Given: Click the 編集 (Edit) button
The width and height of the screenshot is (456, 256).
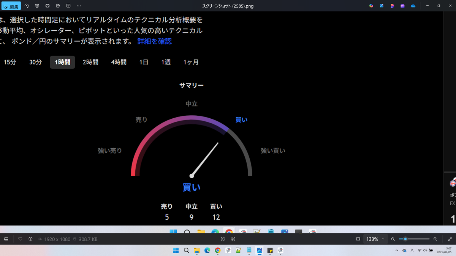Looking at the screenshot, I should pos(11,6).
